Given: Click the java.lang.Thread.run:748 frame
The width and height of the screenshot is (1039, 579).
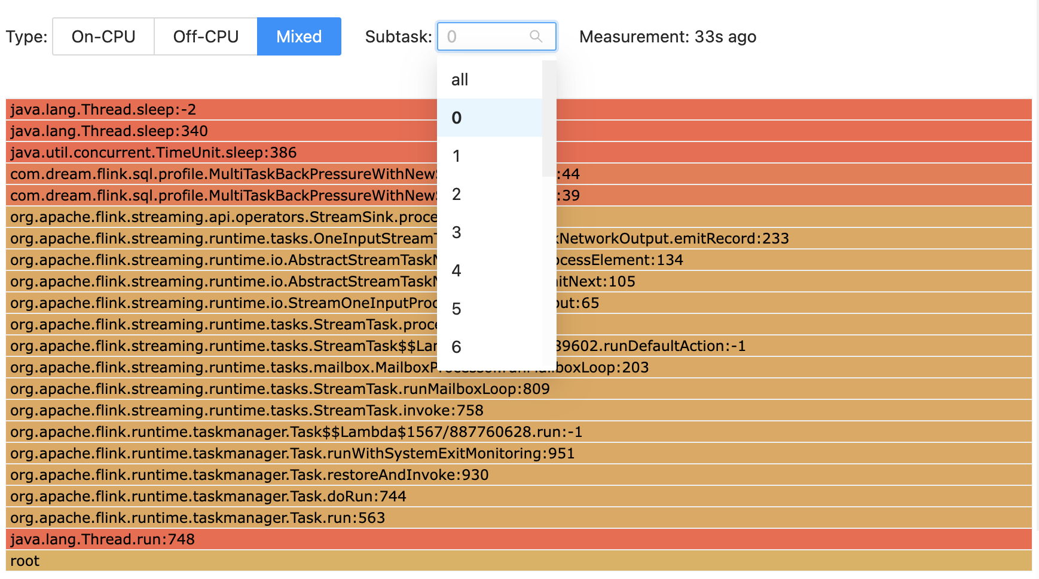Looking at the screenshot, I should (519, 540).
